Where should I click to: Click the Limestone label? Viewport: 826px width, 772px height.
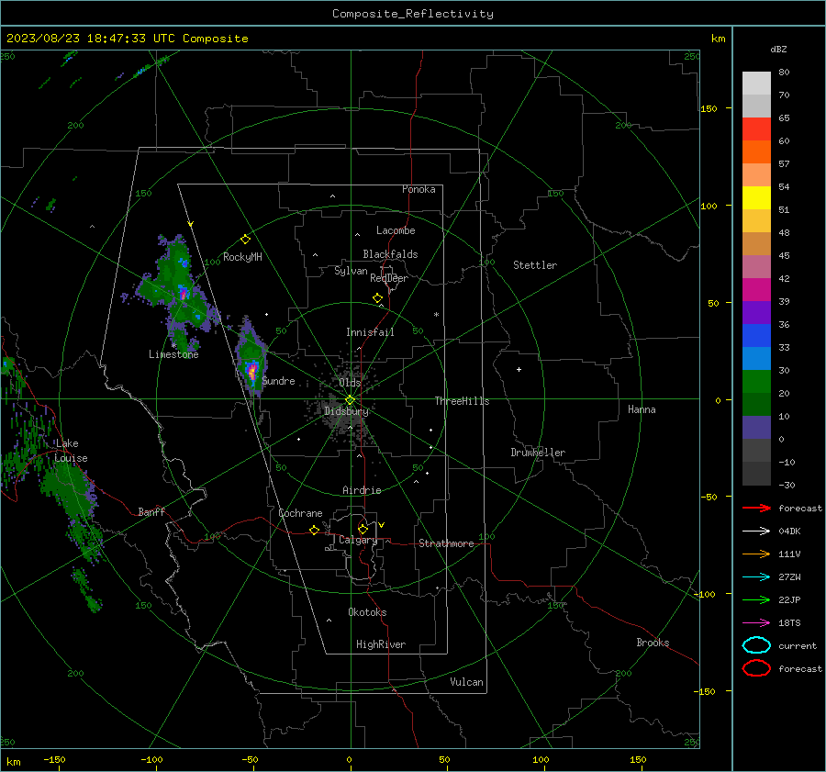pos(173,354)
